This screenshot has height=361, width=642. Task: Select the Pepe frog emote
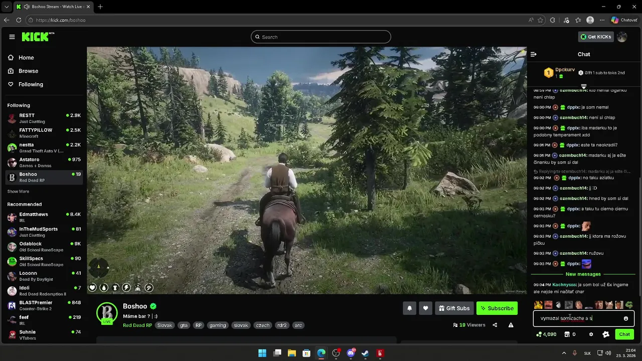(x=629, y=305)
